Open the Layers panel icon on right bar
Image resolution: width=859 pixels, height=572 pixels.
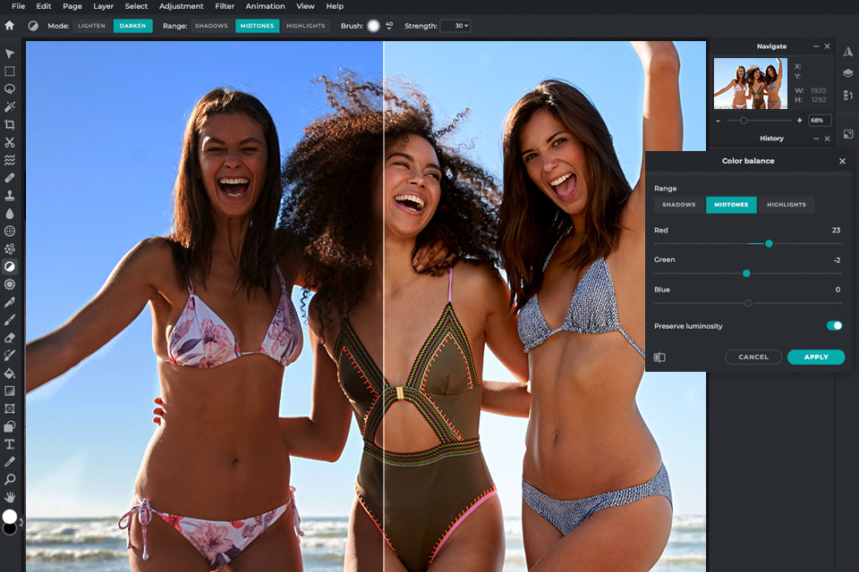[847, 72]
